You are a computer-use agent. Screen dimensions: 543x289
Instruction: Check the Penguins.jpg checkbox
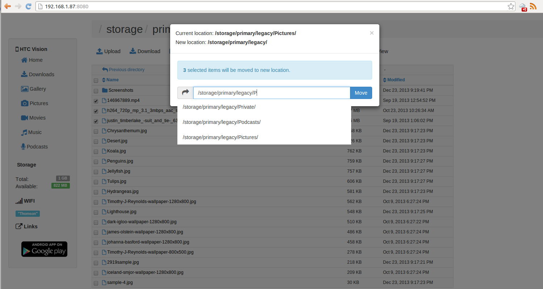click(x=96, y=161)
